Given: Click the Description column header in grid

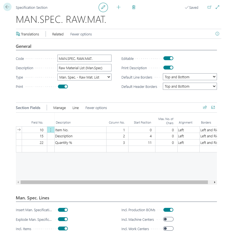Looking at the screenshot, I should pos(63,122).
